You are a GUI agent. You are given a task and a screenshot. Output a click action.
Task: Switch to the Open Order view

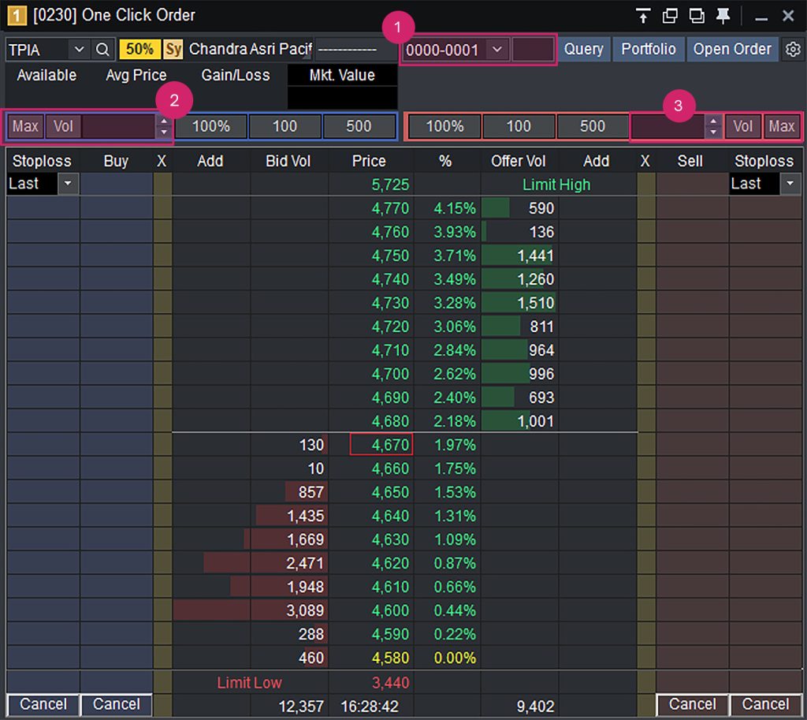coord(732,49)
